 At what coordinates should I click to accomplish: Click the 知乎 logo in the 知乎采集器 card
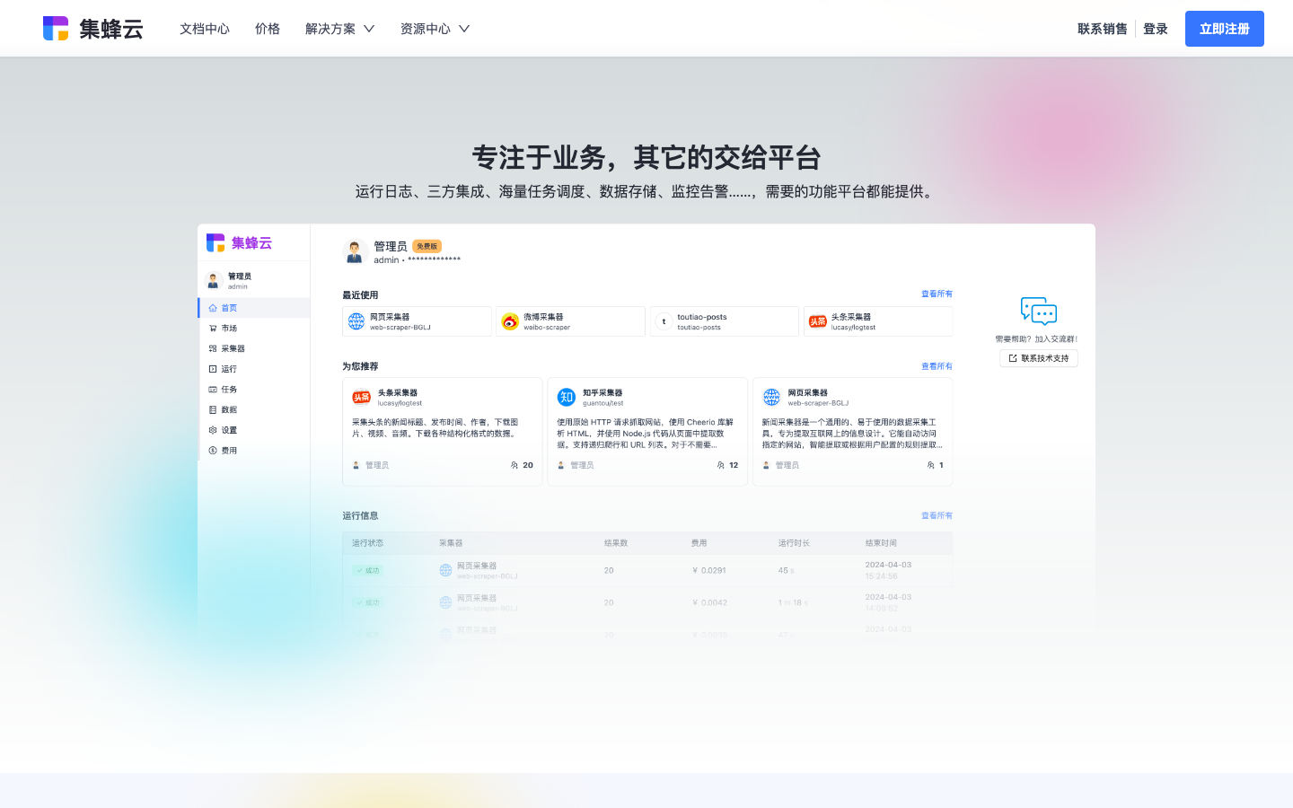coord(567,397)
